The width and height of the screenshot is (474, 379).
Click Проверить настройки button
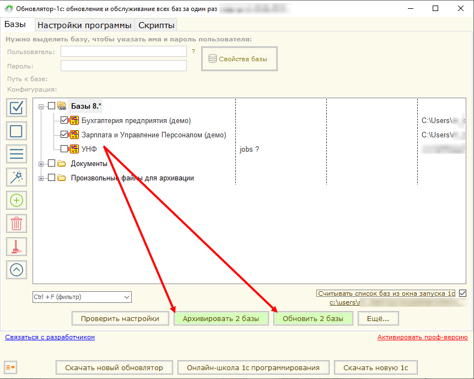[120, 318]
